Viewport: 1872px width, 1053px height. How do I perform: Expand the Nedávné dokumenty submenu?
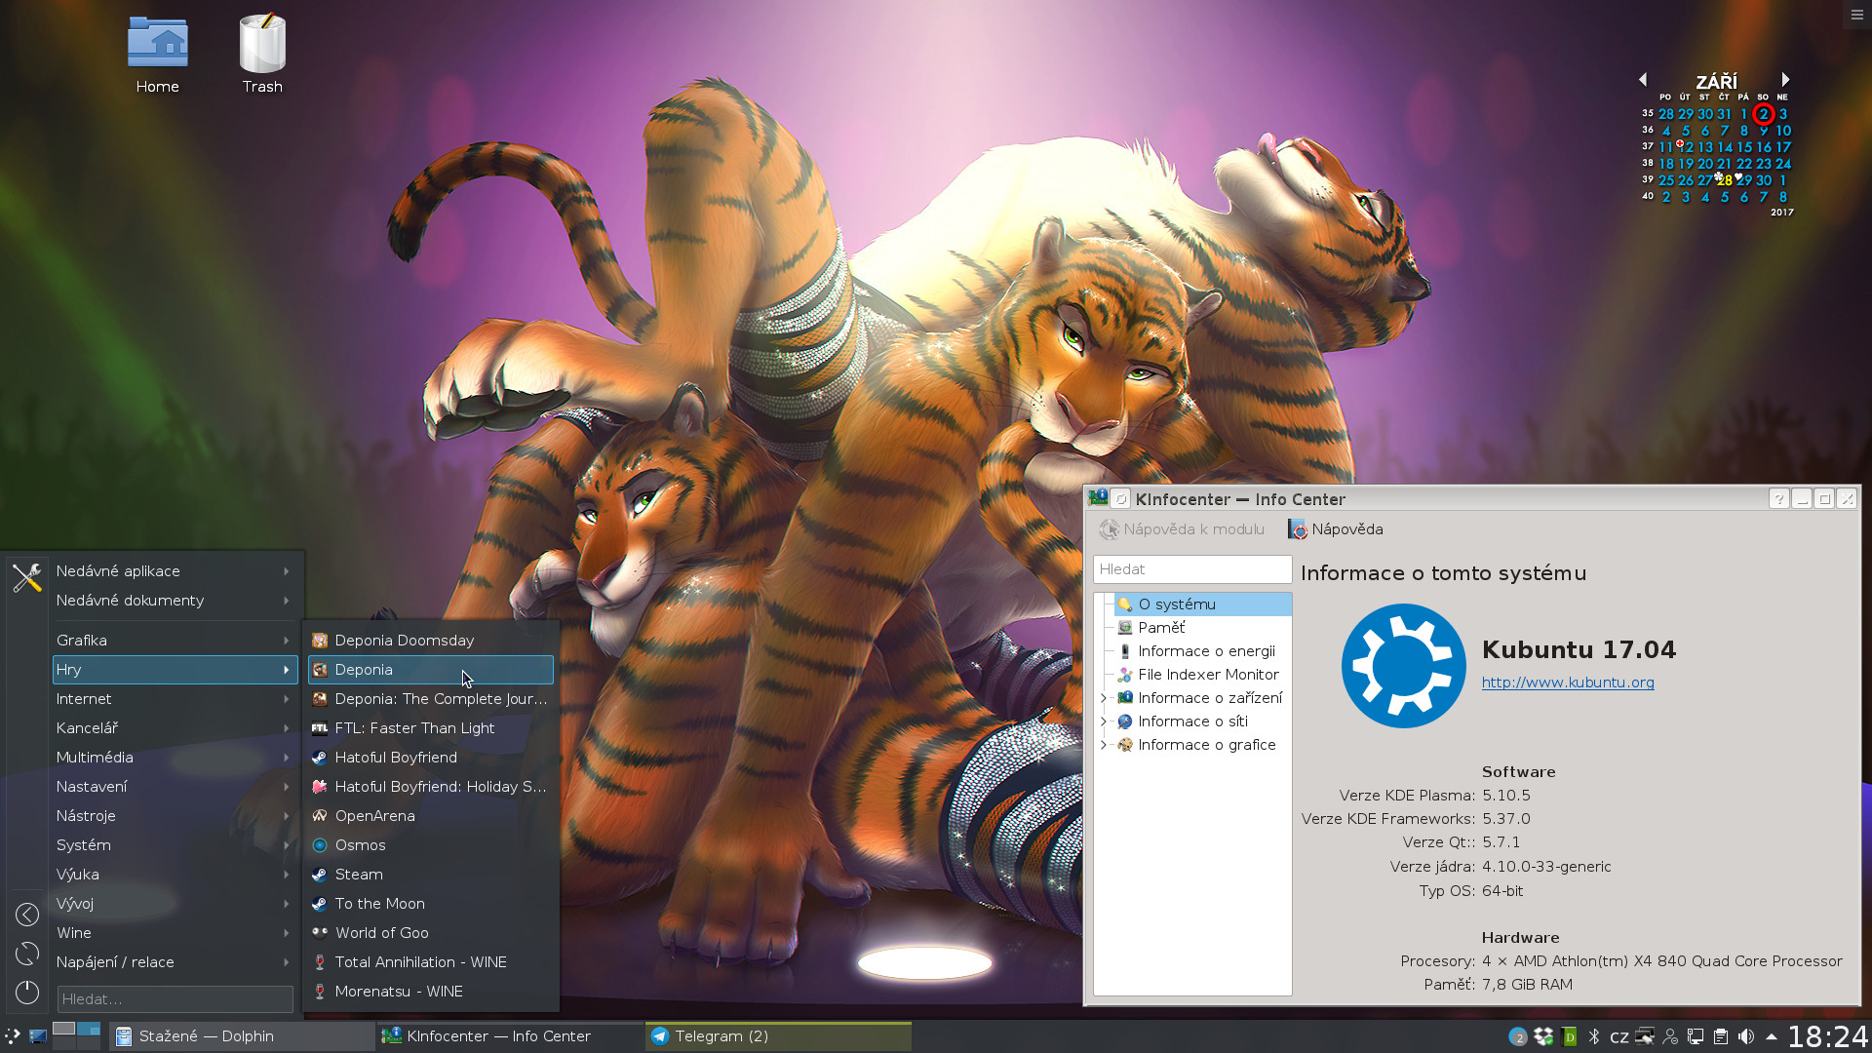tap(175, 601)
